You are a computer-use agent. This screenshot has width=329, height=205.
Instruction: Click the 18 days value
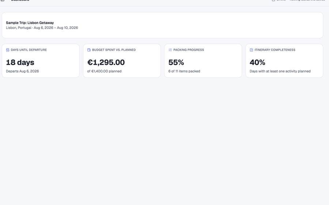(20, 62)
